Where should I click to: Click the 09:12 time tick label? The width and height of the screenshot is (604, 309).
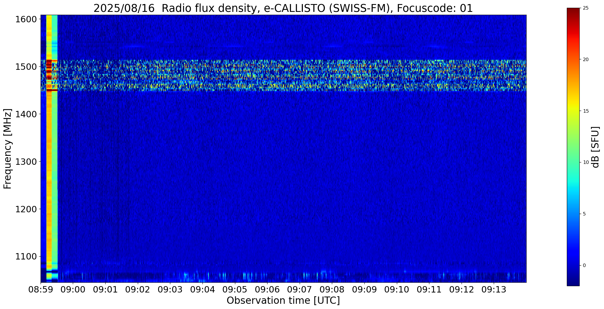tap(462, 290)
